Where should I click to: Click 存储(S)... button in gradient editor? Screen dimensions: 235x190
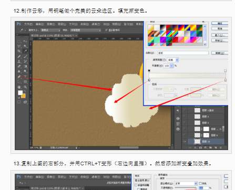(220, 40)
